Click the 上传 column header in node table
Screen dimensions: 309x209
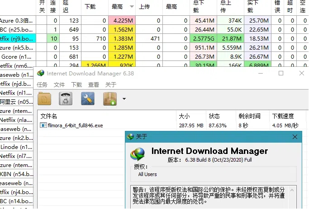(x=149, y=7)
